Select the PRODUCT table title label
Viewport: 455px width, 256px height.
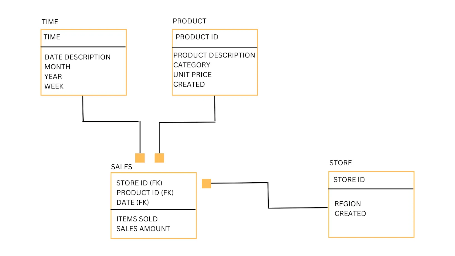[189, 21]
